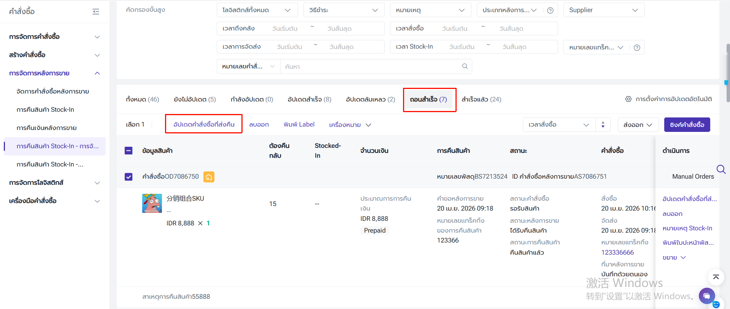Select the อัปเดตล้มเหลว (2) tab

pyautogui.click(x=370, y=100)
